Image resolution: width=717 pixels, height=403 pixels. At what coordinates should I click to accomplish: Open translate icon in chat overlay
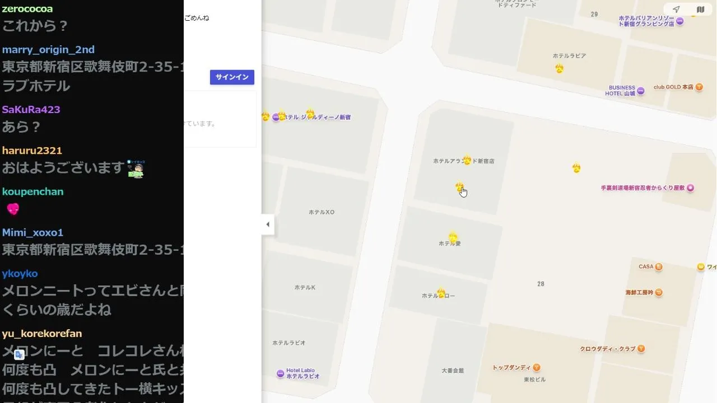coord(19,354)
